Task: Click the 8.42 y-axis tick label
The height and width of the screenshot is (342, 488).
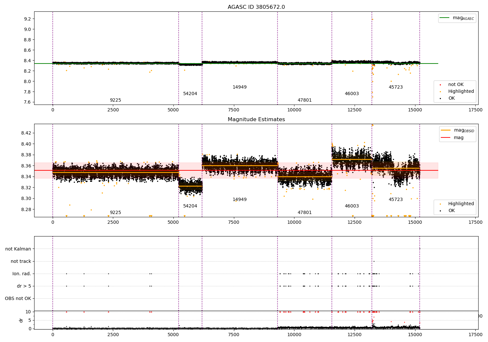Action: coord(26,133)
